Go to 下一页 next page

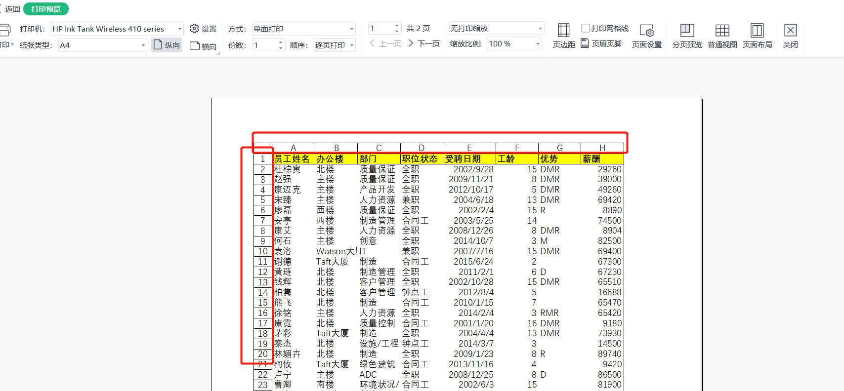[x=424, y=43]
